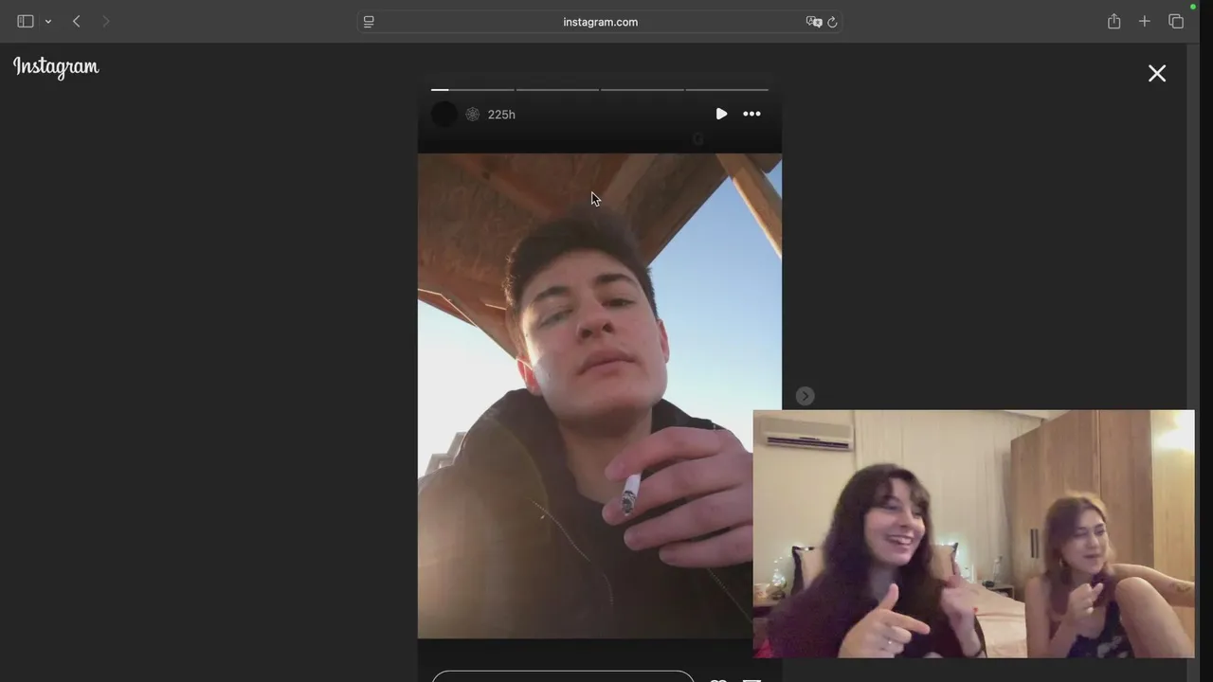
Task: Go to the Instagram home logo
Action: click(56, 67)
